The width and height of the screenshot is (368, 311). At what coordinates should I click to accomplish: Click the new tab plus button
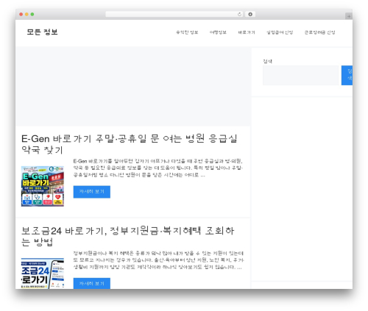point(349,16)
